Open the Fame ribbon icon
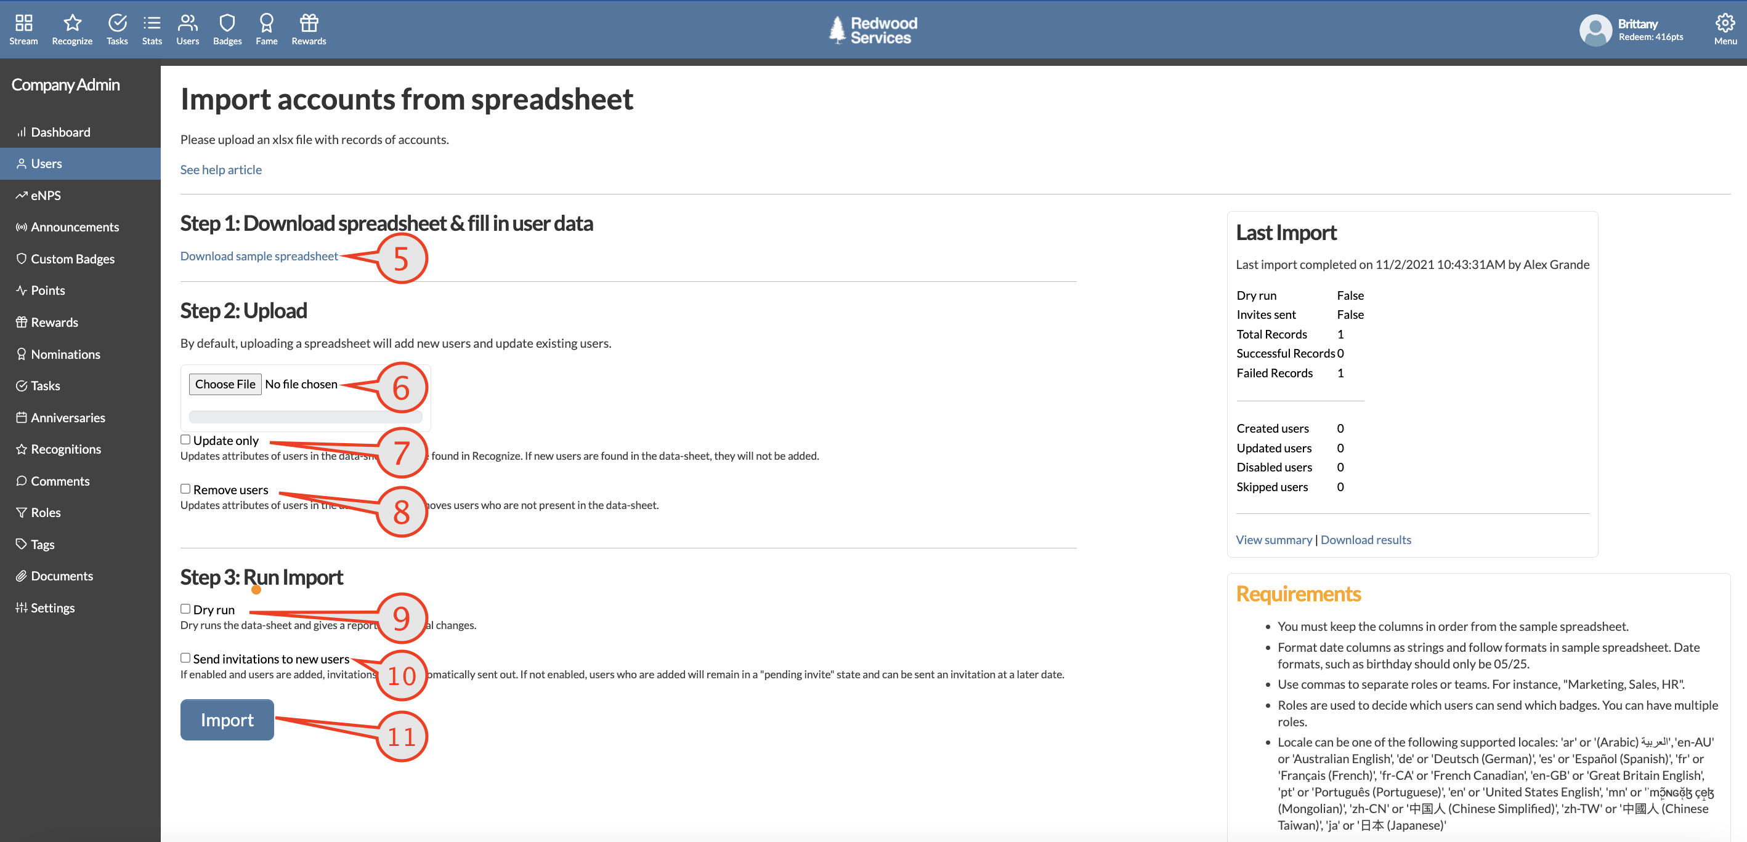1747x842 pixels. tap(267, 23)
